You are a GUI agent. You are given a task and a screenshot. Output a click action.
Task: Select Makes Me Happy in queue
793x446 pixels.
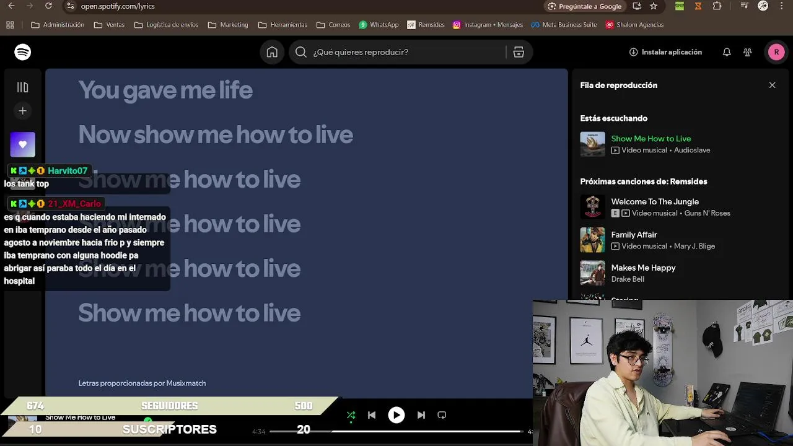(x=643, y=268)
